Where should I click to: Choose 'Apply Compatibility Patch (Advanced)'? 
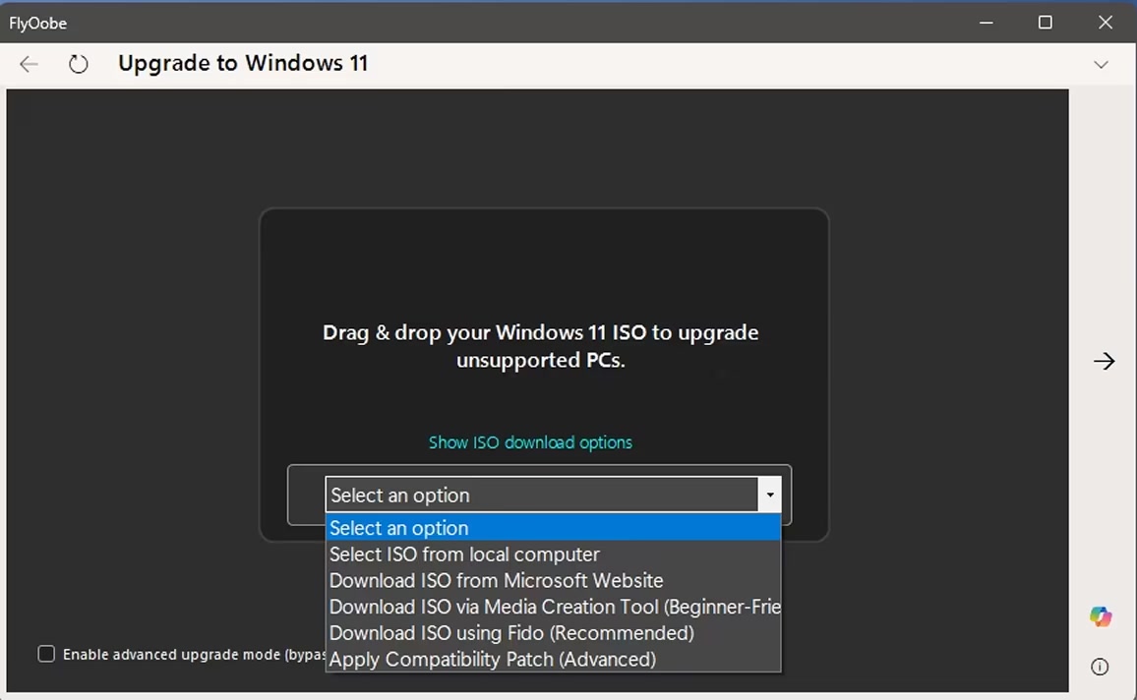[x=554, y=659]
